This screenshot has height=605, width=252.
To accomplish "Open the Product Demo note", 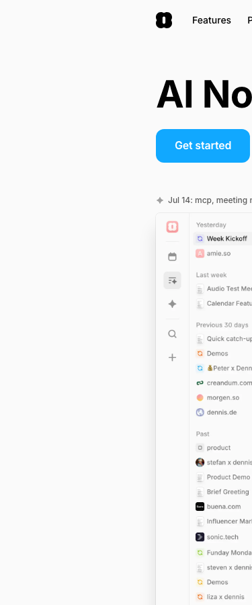I will click(228, 477).
